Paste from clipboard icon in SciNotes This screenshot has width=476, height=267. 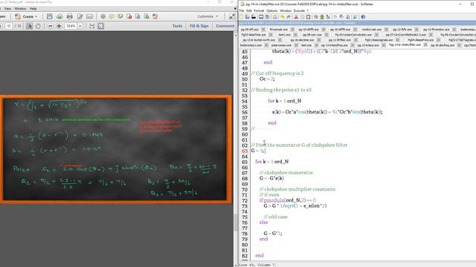(x=308, y=17)
